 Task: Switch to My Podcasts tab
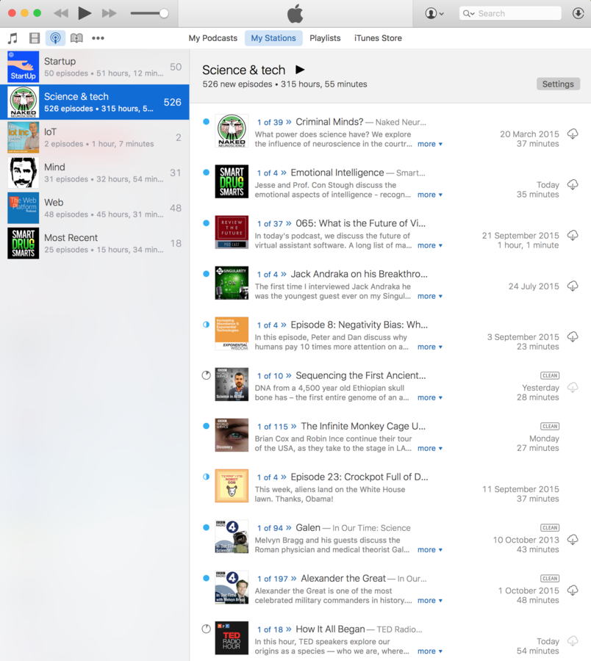point(213,38)
